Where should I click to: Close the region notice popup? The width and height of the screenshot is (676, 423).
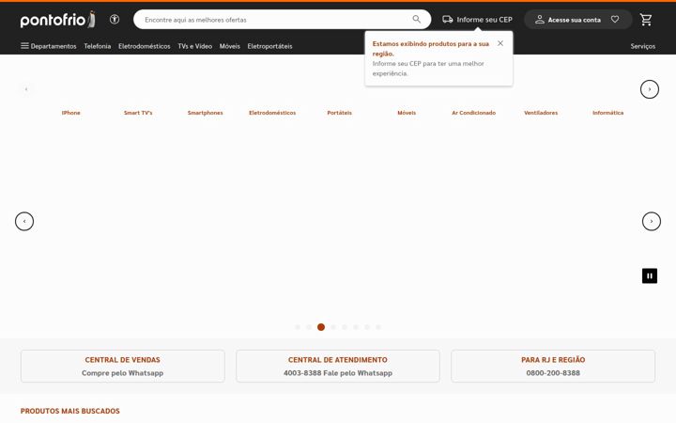point(500,43)
